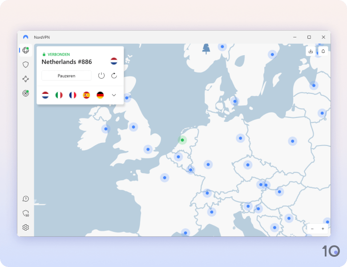Click the NordVPN logo in title bar
The image size is (347, 267).
pos(26,37)
